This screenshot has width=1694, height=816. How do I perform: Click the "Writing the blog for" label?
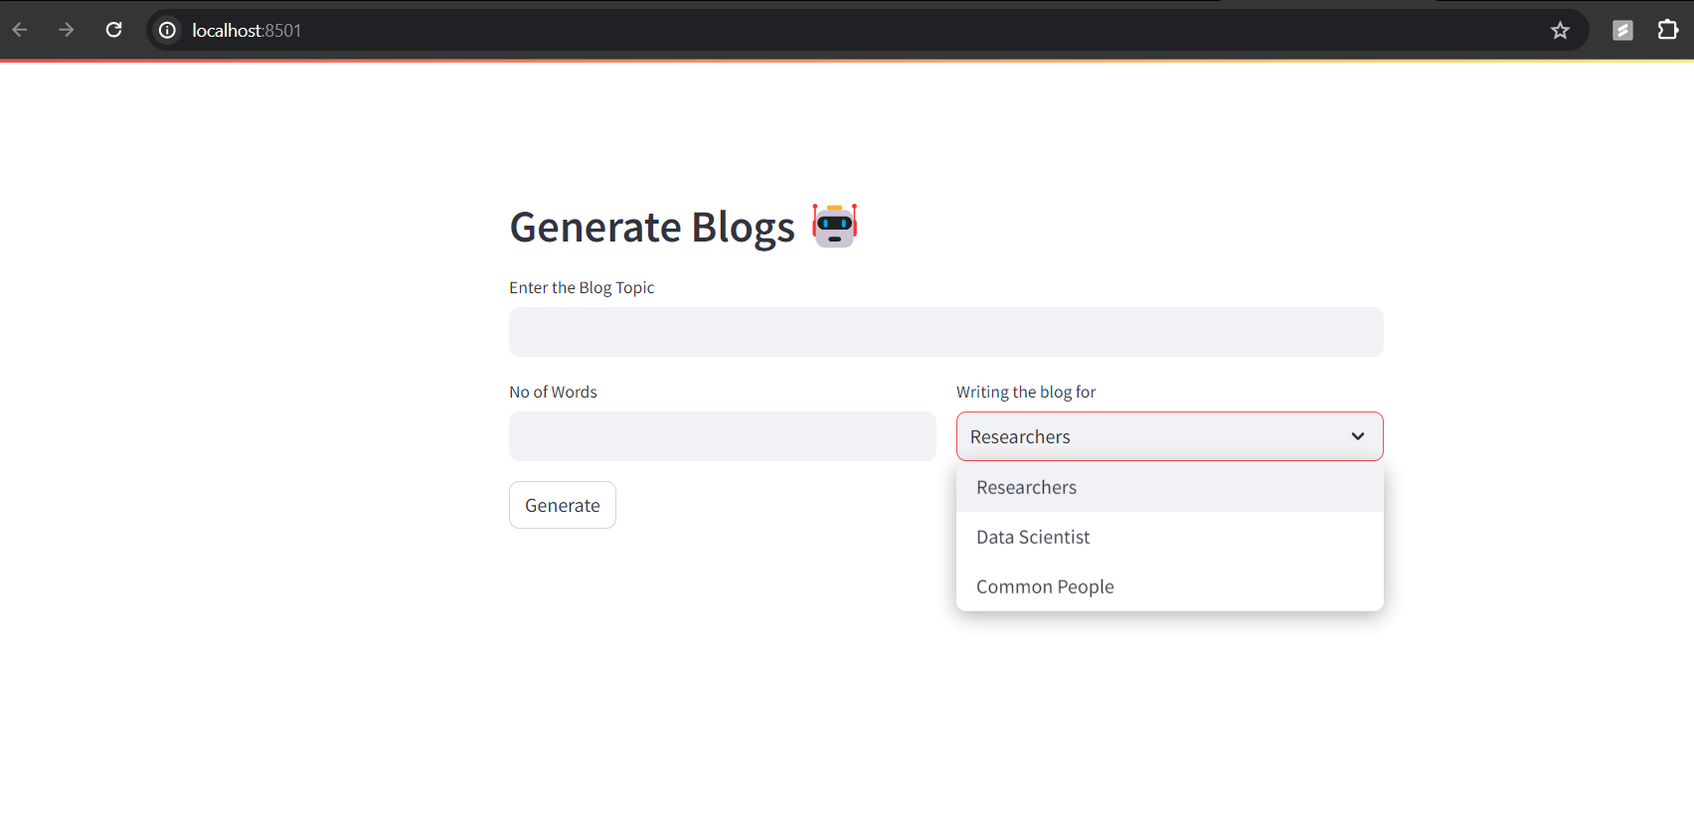click(x=1026, y=392)
